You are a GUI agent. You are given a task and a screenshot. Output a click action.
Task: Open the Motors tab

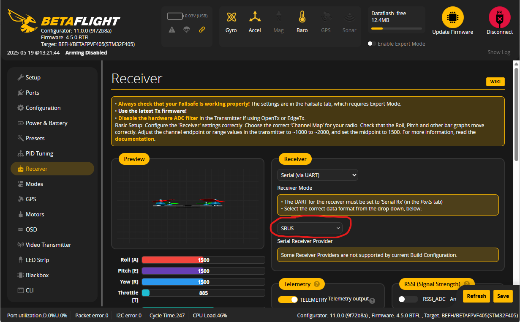(52, 214)
